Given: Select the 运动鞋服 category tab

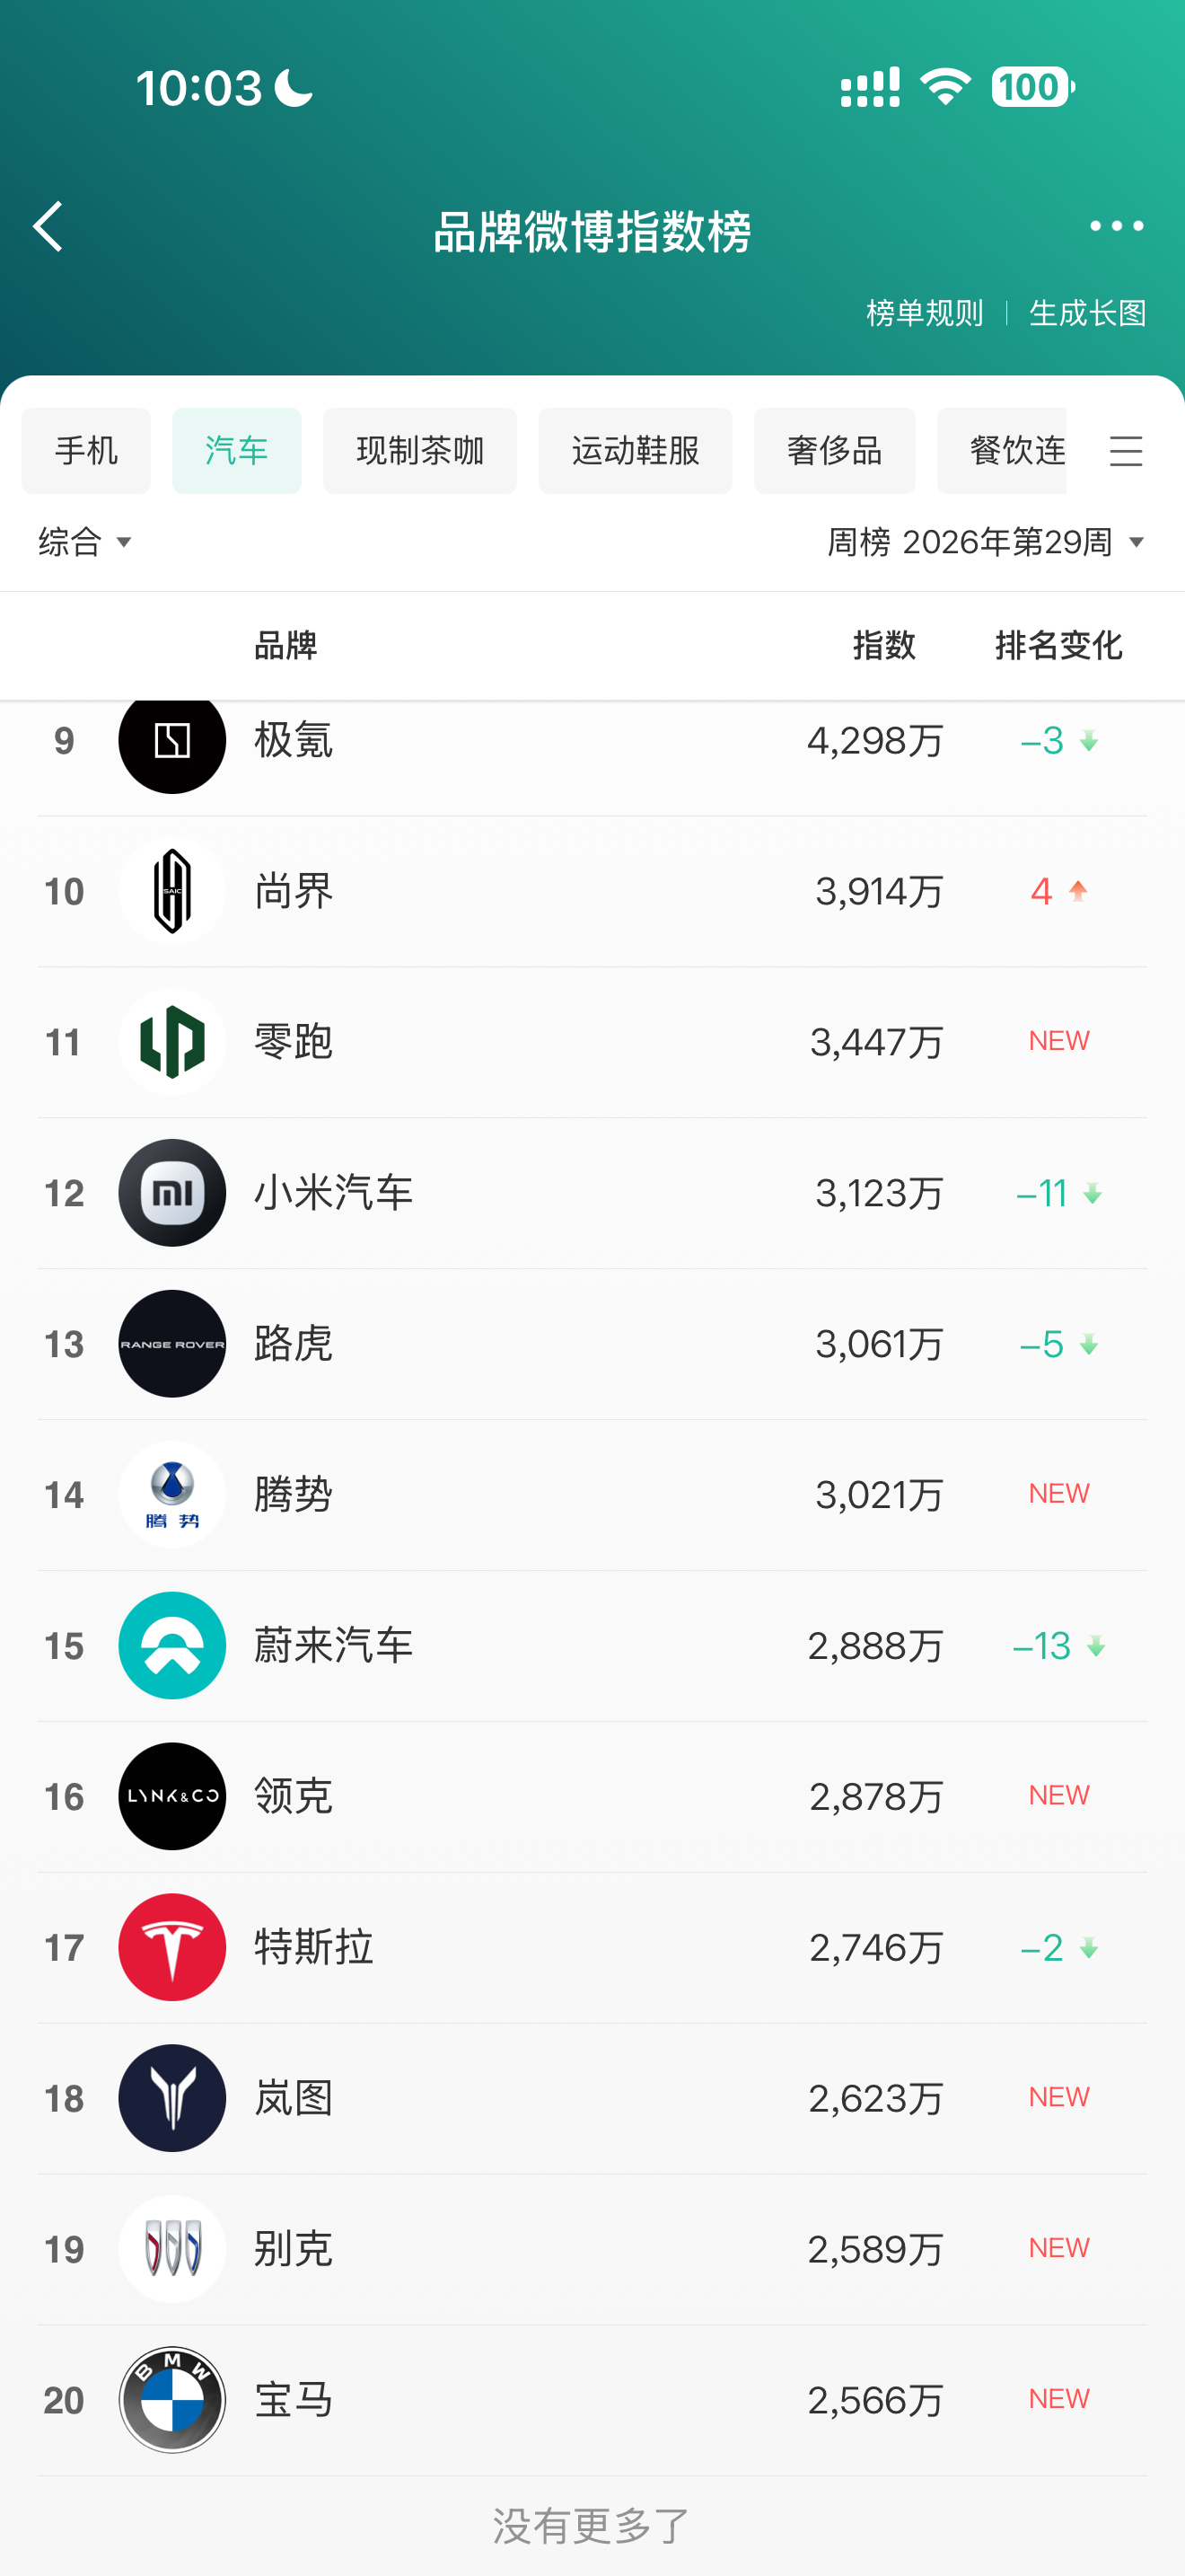Looking at the screenshot, I should tap(636, 451).
